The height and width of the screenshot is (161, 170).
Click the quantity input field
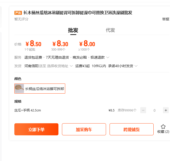coord(154,110)
